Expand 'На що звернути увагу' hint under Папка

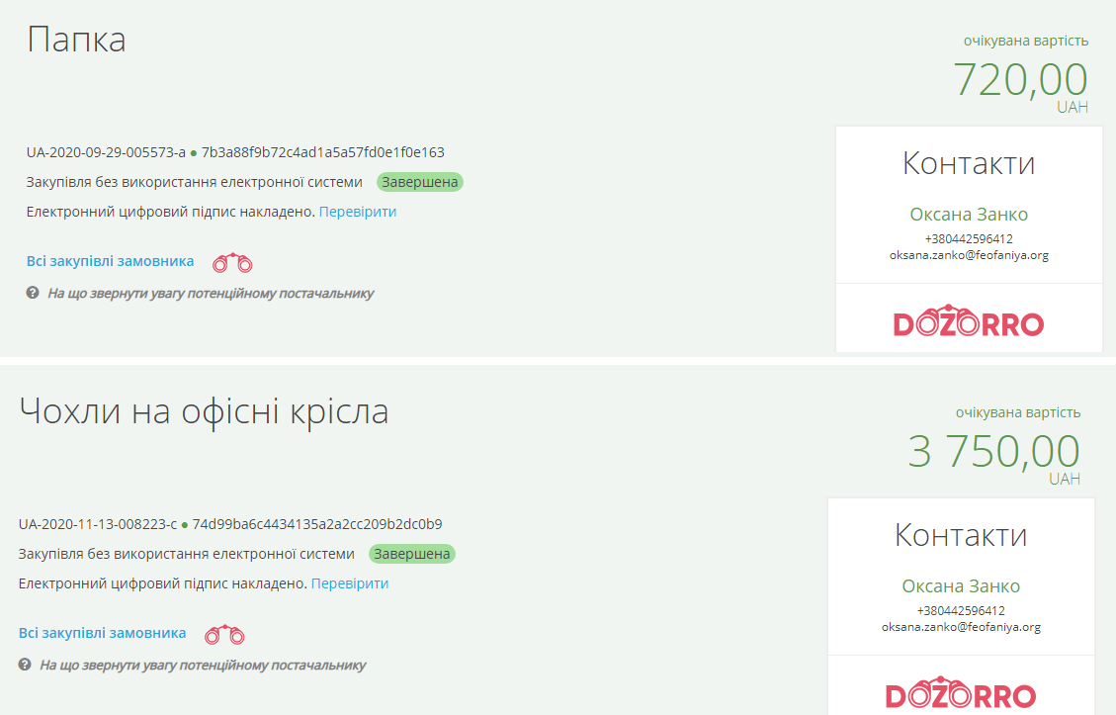pyautogui.click(x=211, y=294)
